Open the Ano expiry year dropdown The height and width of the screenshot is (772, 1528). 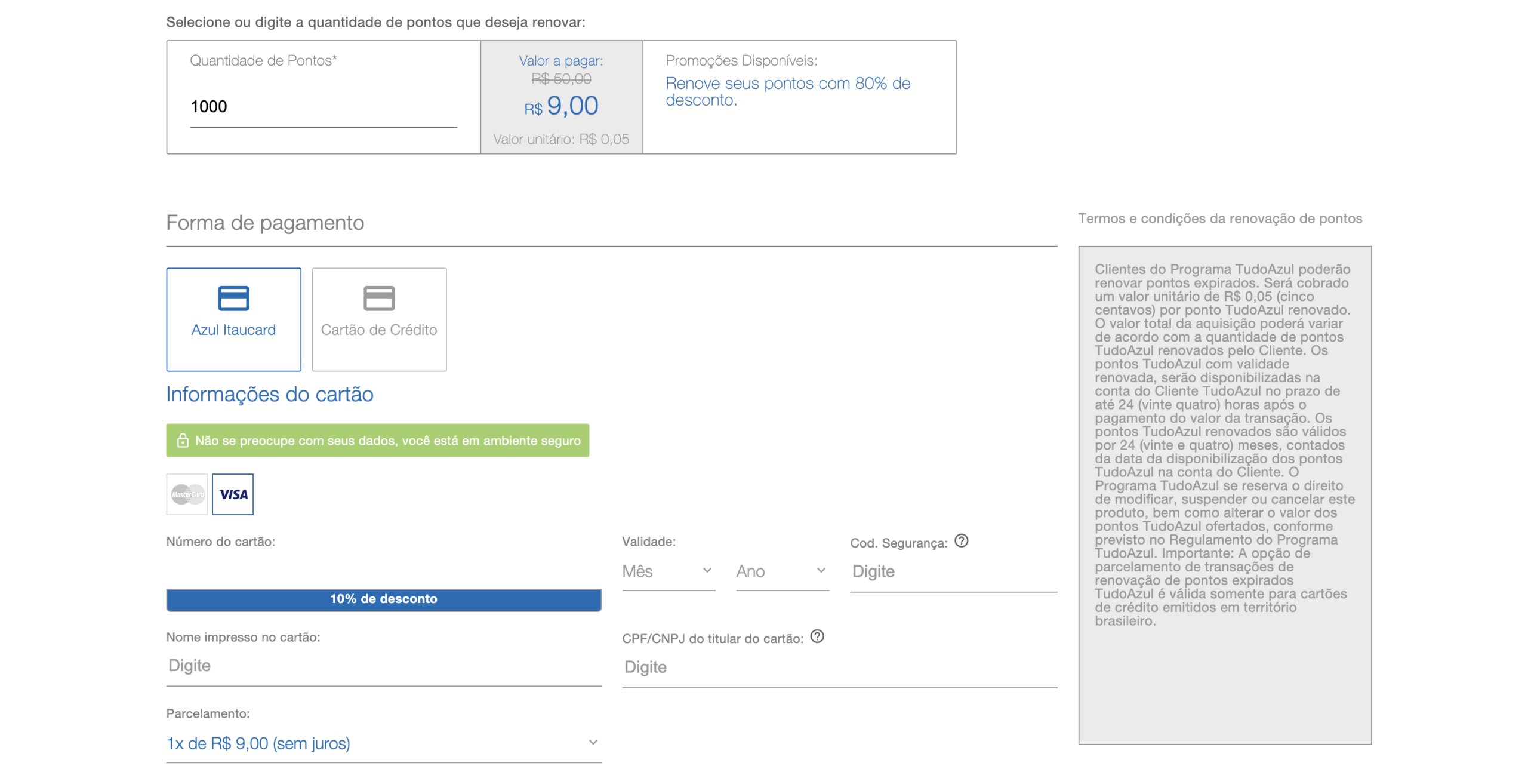[x=782, y=571]
